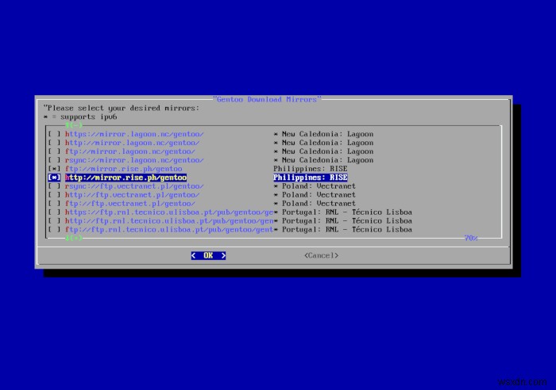Check the http://mirror.lagoon.nc/gentoo/ checkbox
556x390 pixels.
(x=54, y=143)
